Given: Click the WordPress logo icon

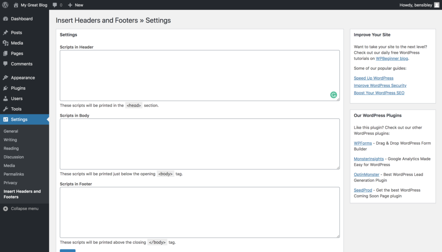Looking at the screenshot, I should (x=5, y=5).
